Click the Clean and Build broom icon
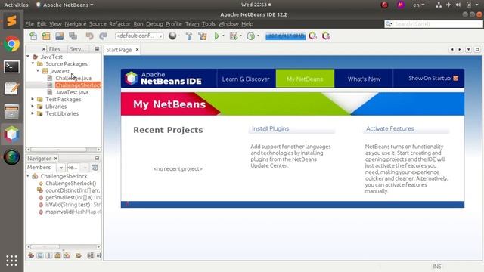 coord(203,36)
